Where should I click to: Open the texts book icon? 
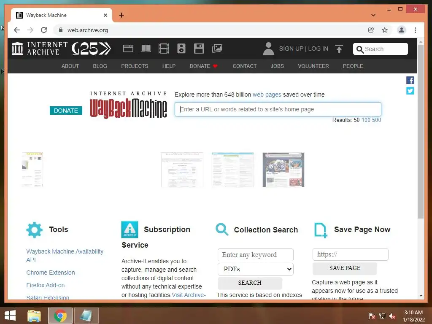[146, 49]
